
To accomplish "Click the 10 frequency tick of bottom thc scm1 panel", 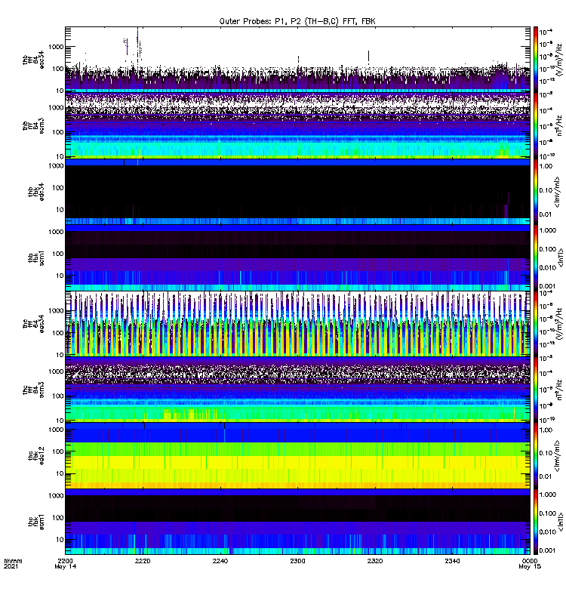I will pyautogui.click(x=60, y=540).
